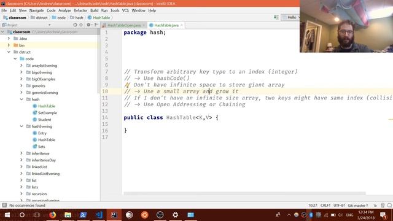Image resolution: width=393 pixels, height=221 pixels.
Task: Collapse the classroom root node
Action: [x=2, y=32]
